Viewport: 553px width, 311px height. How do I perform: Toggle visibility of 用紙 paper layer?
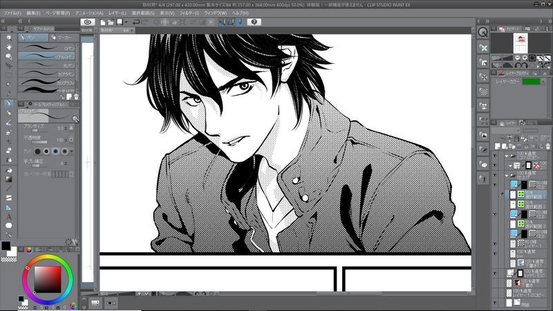click(x=495, y=303)
